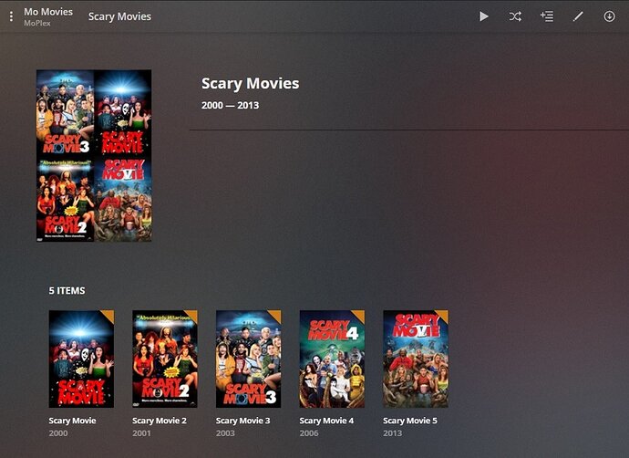629x458 pixels.
Task: Click the large collage collection poster
Action: [94, 156]
